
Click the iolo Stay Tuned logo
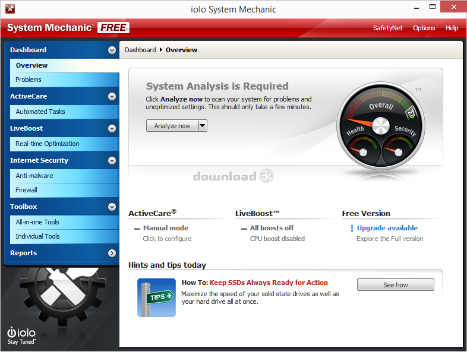click(21, 335)
